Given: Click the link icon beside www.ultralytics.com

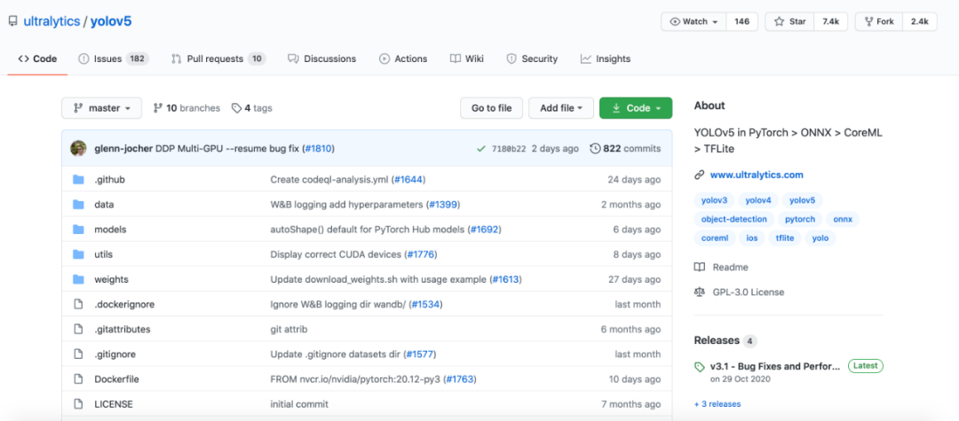Looking at the screenshot, I should (700, 175).
